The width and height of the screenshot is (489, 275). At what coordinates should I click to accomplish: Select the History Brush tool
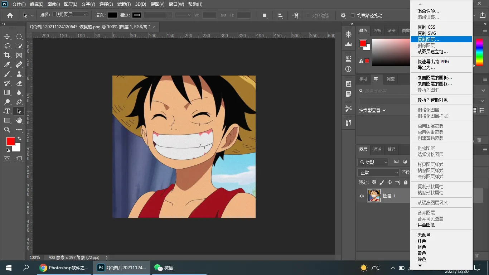pos(7,83)
